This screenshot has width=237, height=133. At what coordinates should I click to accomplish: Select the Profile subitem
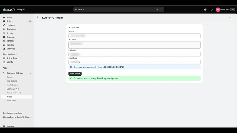tap(17, 97)
